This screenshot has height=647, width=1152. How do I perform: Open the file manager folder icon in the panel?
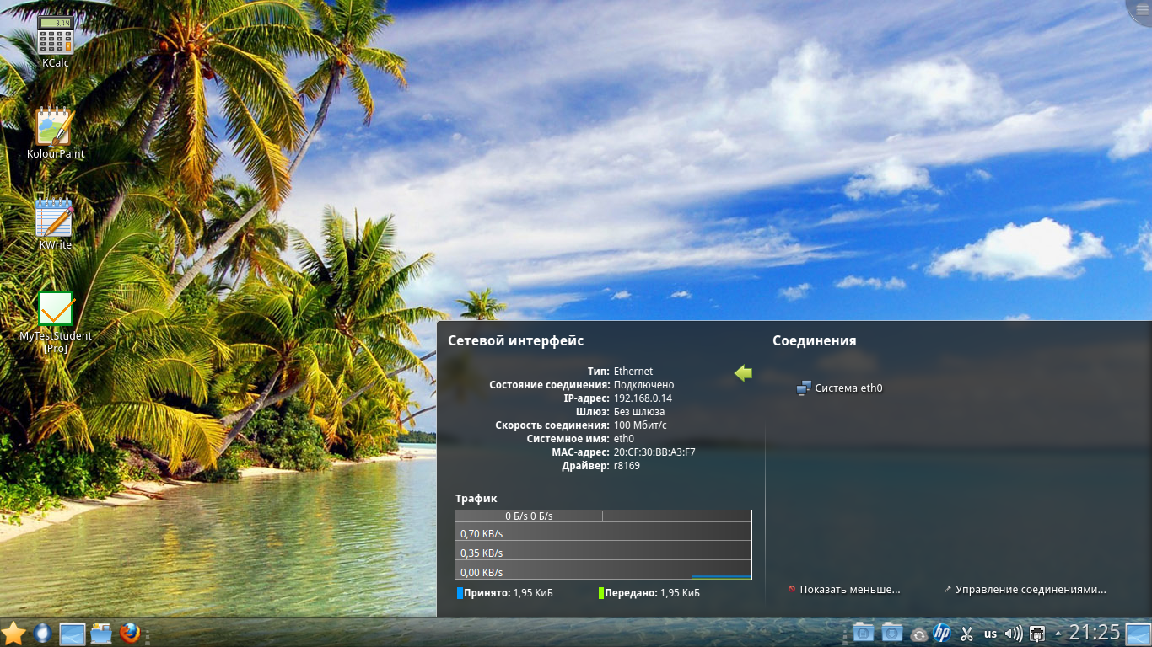(101, 634)
